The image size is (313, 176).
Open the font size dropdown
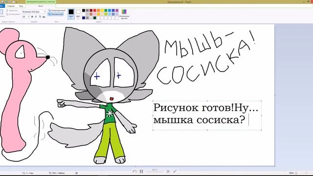click(28, 17)
